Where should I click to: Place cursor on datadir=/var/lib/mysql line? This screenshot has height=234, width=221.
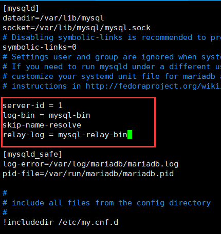click(53, 18)
